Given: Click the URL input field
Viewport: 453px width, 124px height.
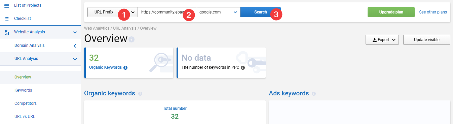Looking at the screenshot, I should tap(167, 12).
